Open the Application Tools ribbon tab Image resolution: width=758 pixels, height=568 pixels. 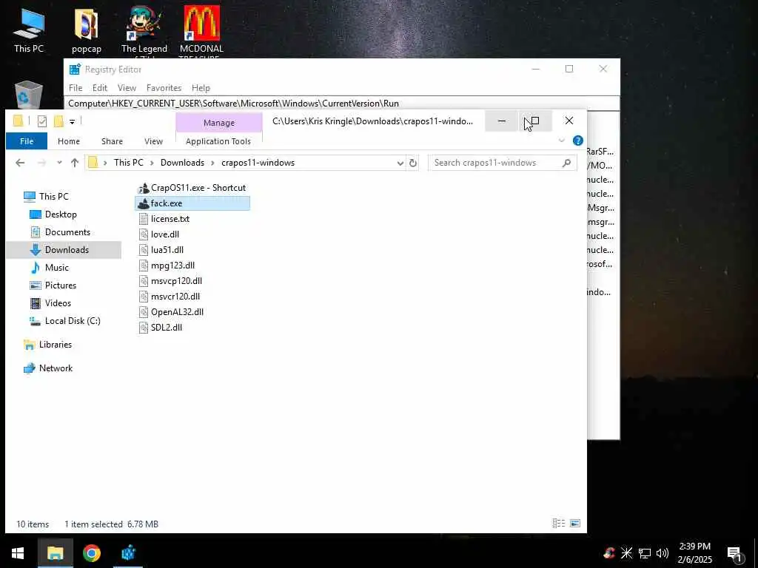coord(218,141)
